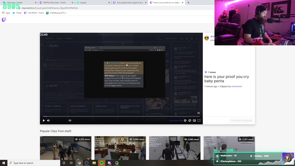Open Task View on taskbar

71,163
